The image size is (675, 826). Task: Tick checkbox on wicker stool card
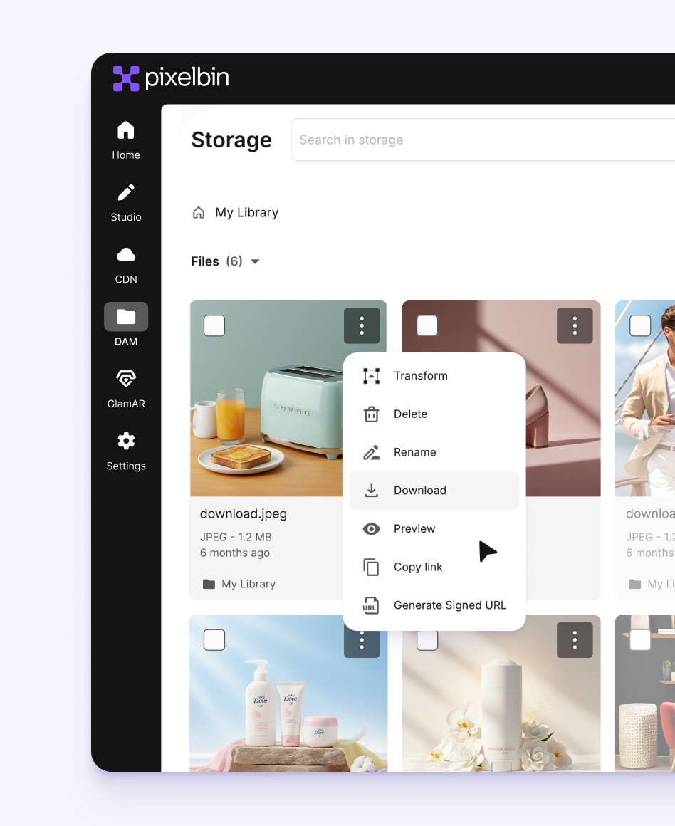pyautogui.click(x=640, y=639)
